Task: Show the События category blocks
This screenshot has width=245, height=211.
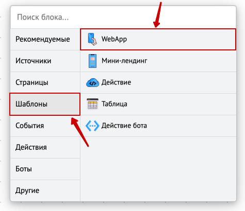Action: [x=45, y=126]
